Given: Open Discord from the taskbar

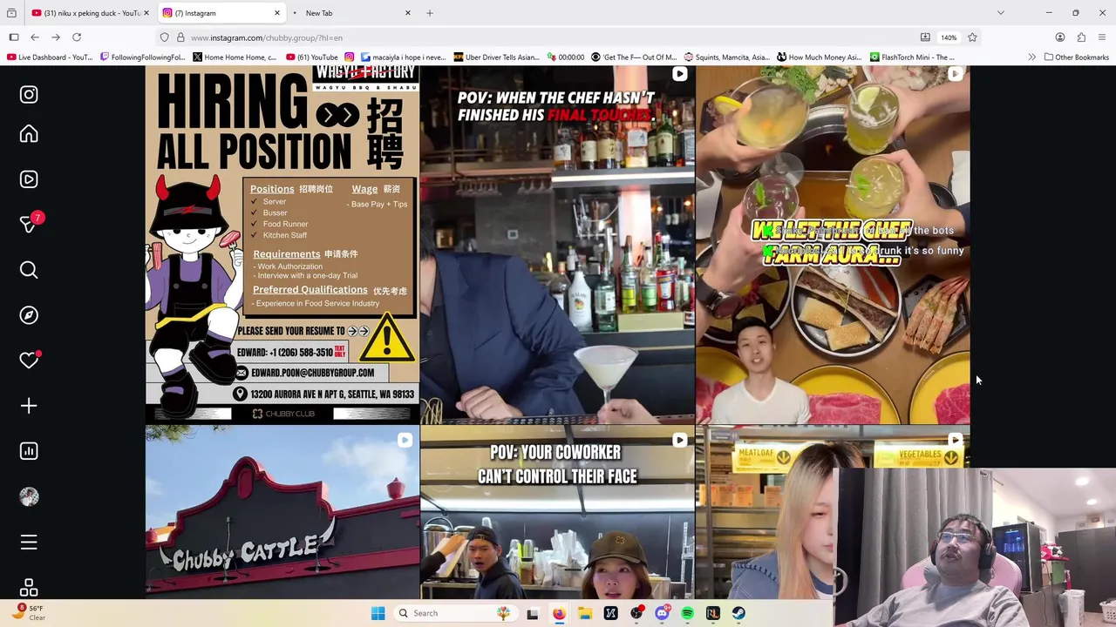Looking at the screenshot, I should tap(662, 613).
